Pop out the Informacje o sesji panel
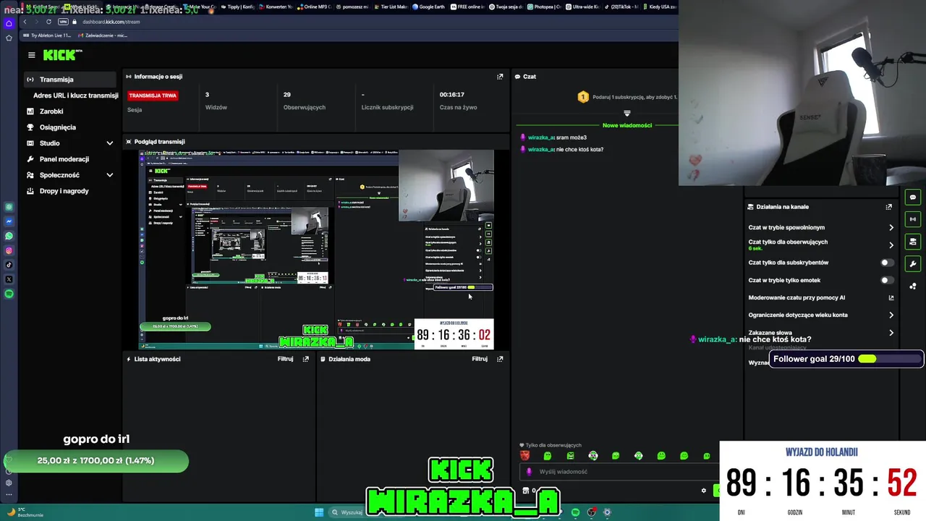Screen dimensions: 926x521 click(x=500, y=77)
